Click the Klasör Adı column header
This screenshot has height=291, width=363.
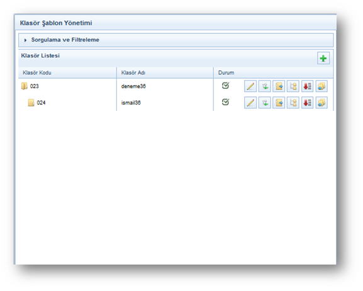[x=133, y=73]
